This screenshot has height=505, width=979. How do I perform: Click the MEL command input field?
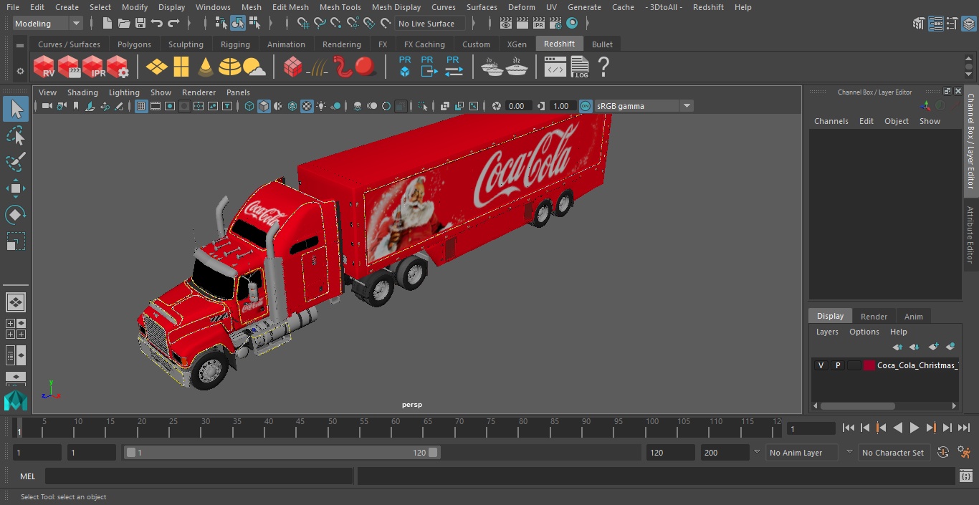199,476
